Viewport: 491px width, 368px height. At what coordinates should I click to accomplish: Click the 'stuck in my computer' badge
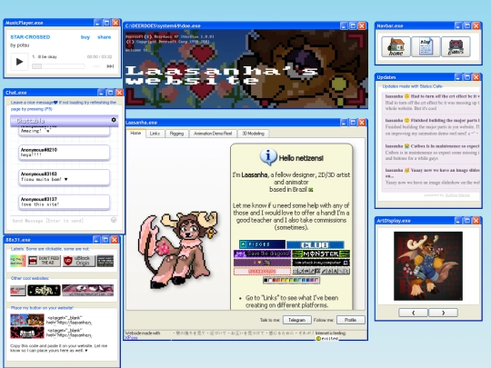coord(321,263)
